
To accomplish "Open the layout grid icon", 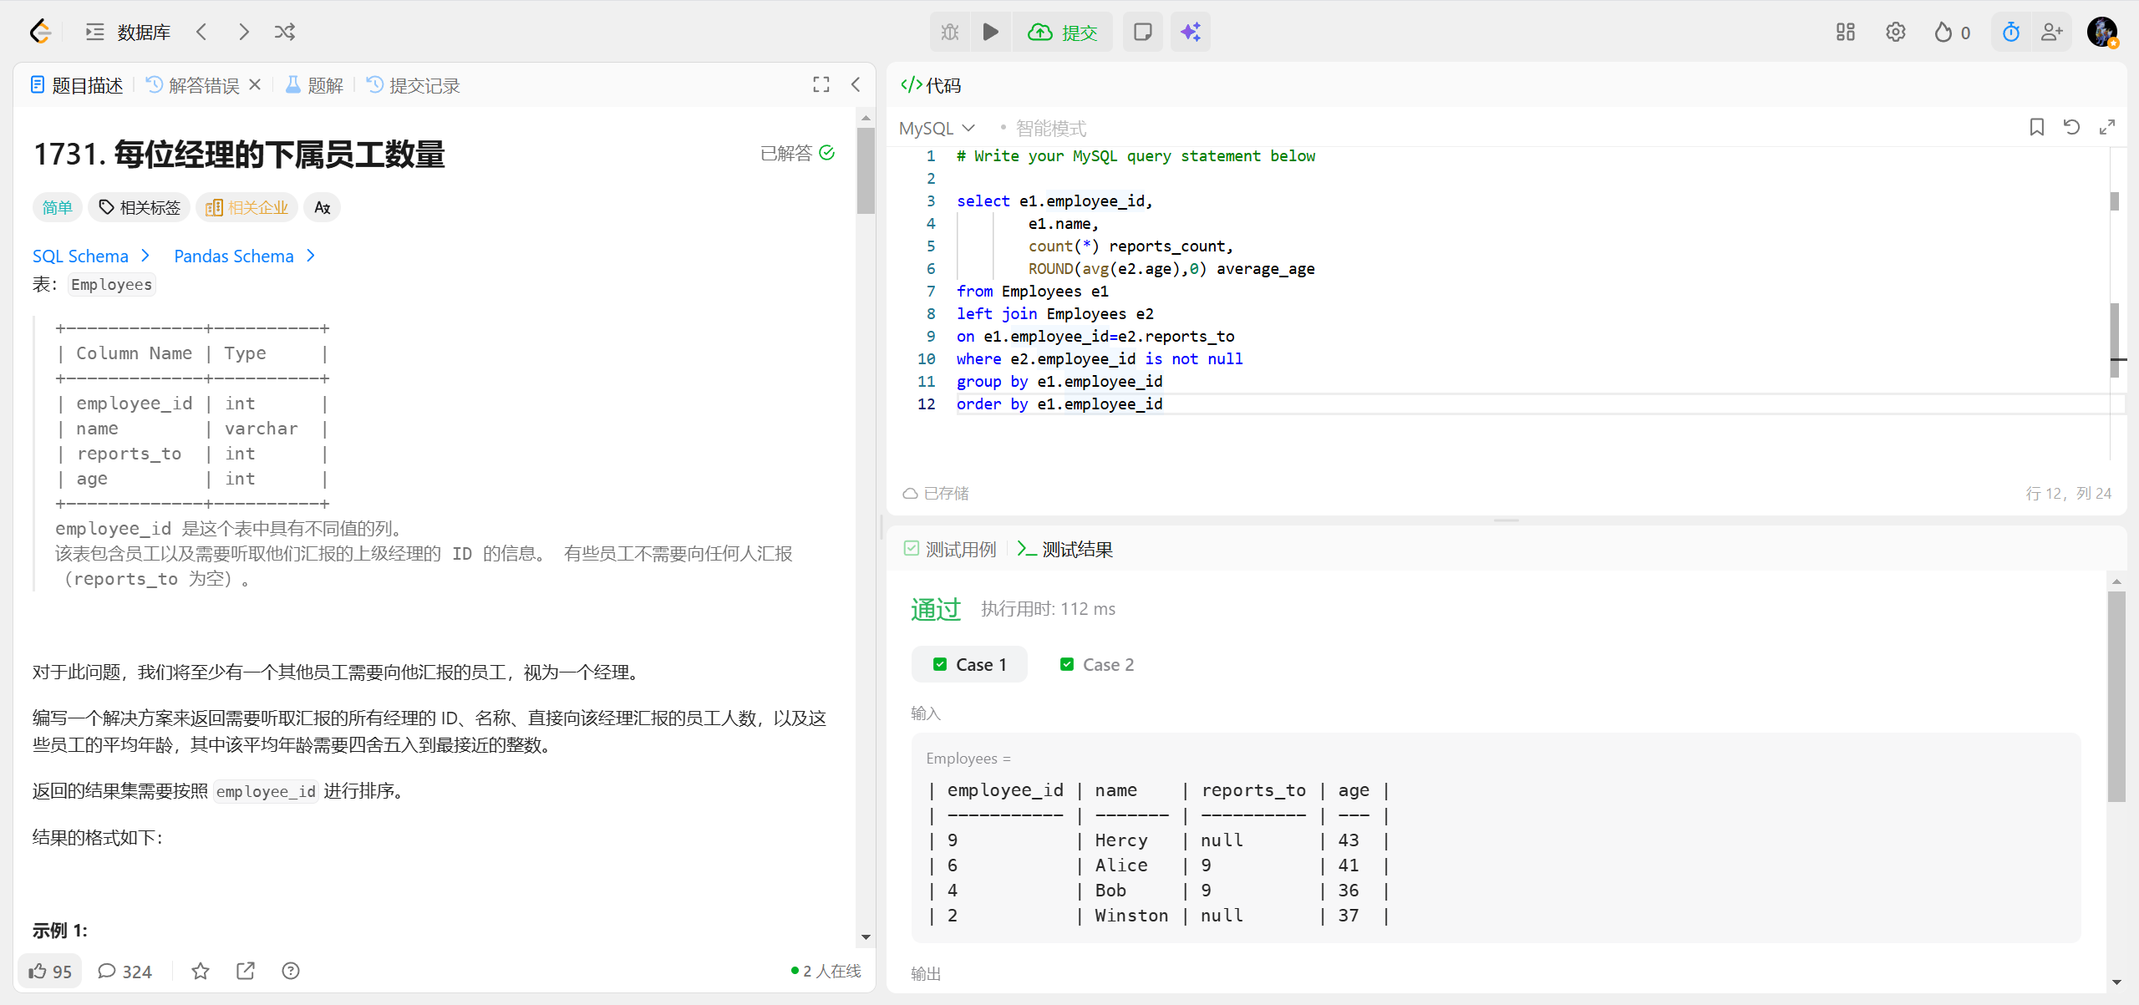I will 1845,32.
